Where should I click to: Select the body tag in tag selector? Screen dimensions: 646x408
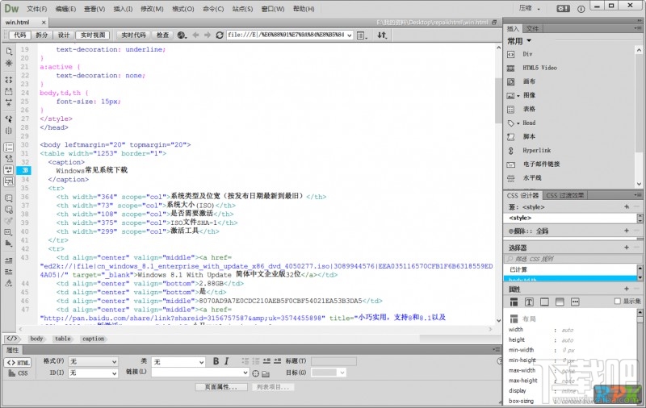coord(36,339)
